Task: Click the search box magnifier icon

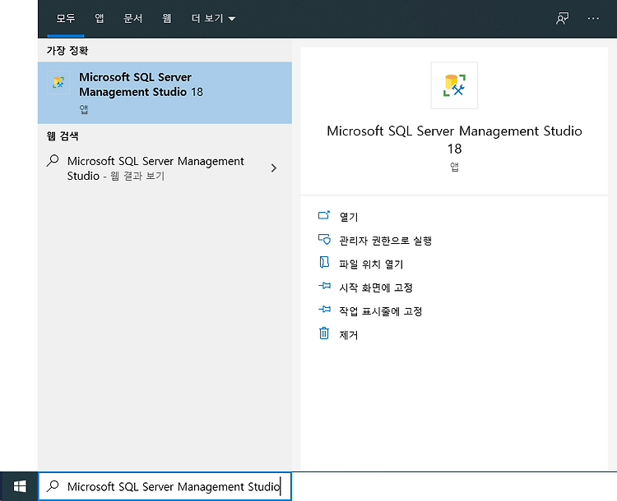Action: pyautogui.click(x=53, y=486)
